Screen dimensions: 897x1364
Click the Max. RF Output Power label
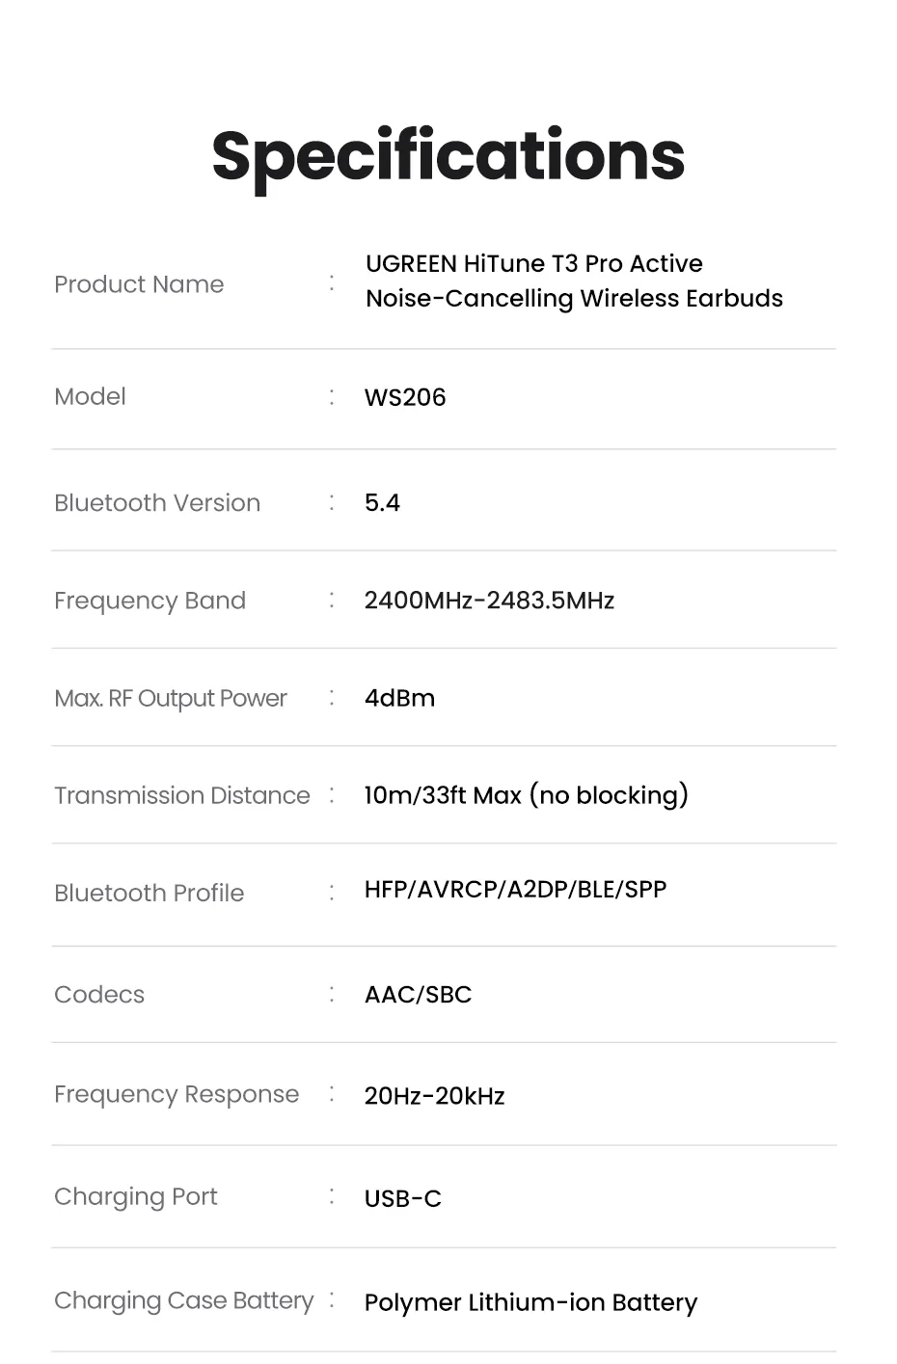click(x=171, y=698)
